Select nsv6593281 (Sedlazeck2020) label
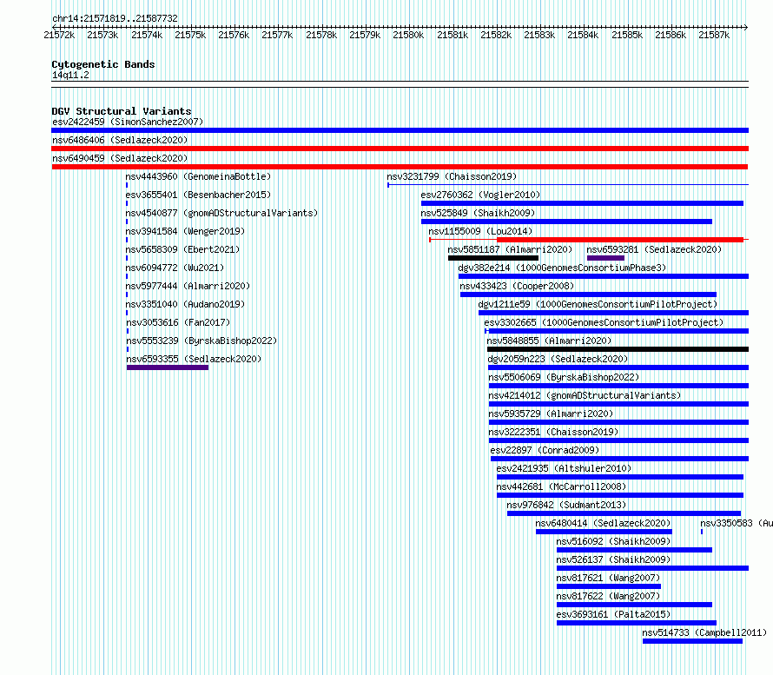 tap(654, 249)
